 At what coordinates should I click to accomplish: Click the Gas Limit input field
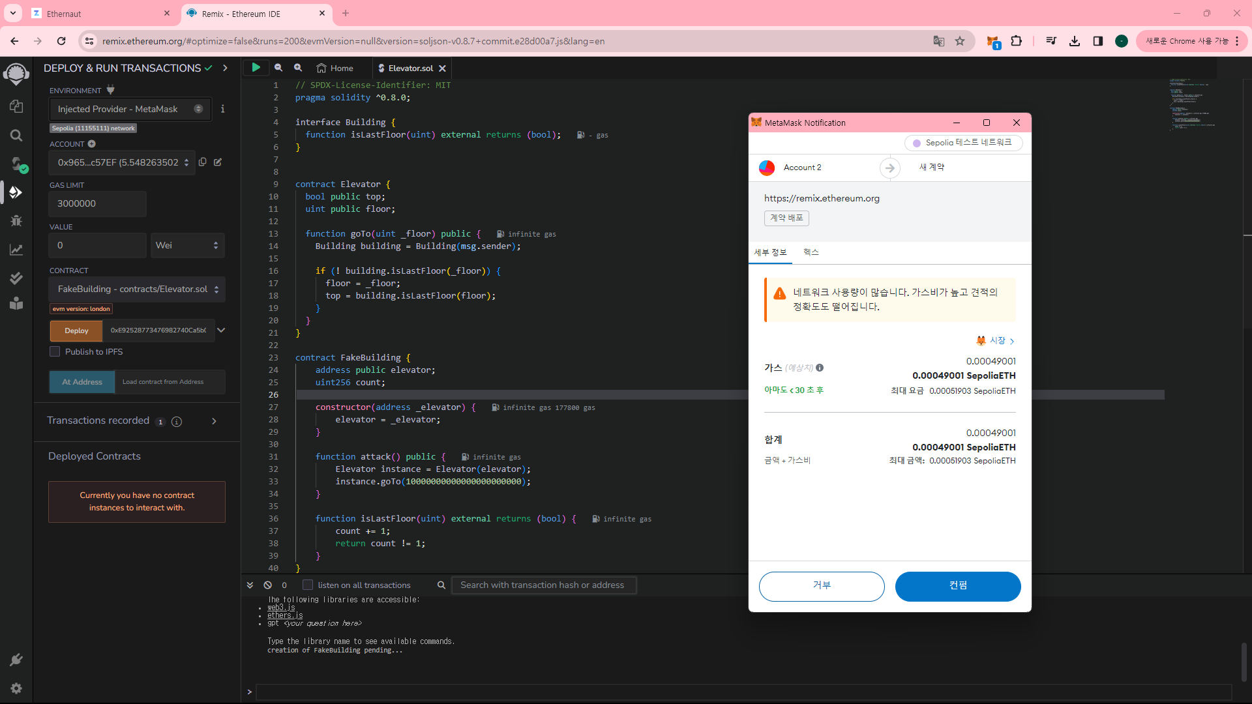(97, 203)
